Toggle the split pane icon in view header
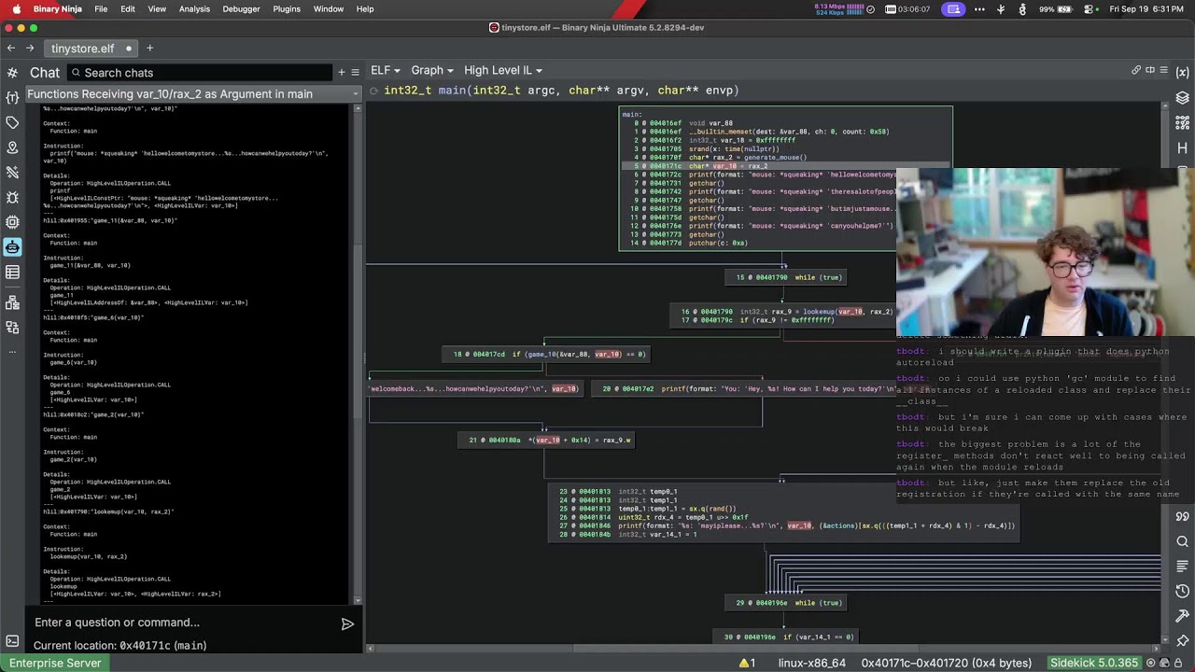This screenshot has height=672, width=1195. (1150, 70)
